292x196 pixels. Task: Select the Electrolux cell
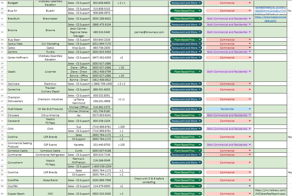pyautogui.click(x=50, y=84)
